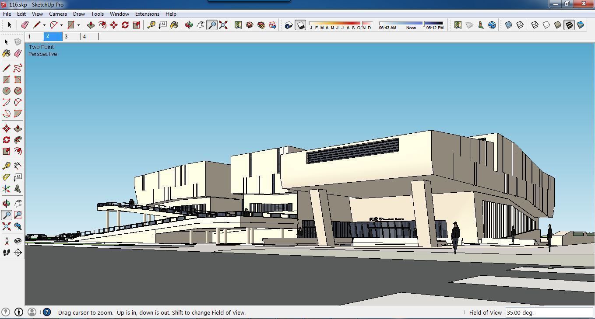
Task: Select the Paint Bucket tool in top toolbar
Action: pyautogui.click(x=174, y=25)
